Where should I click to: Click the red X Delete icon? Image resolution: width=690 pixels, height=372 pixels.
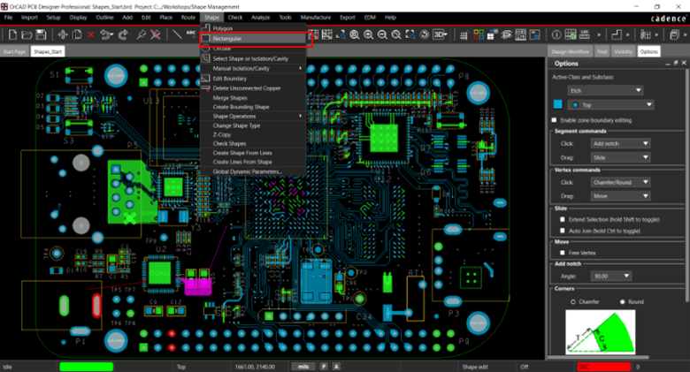(x=90, y=34)
